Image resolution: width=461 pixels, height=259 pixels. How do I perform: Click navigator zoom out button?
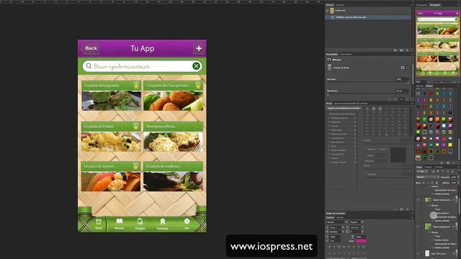tap(429, 82)
